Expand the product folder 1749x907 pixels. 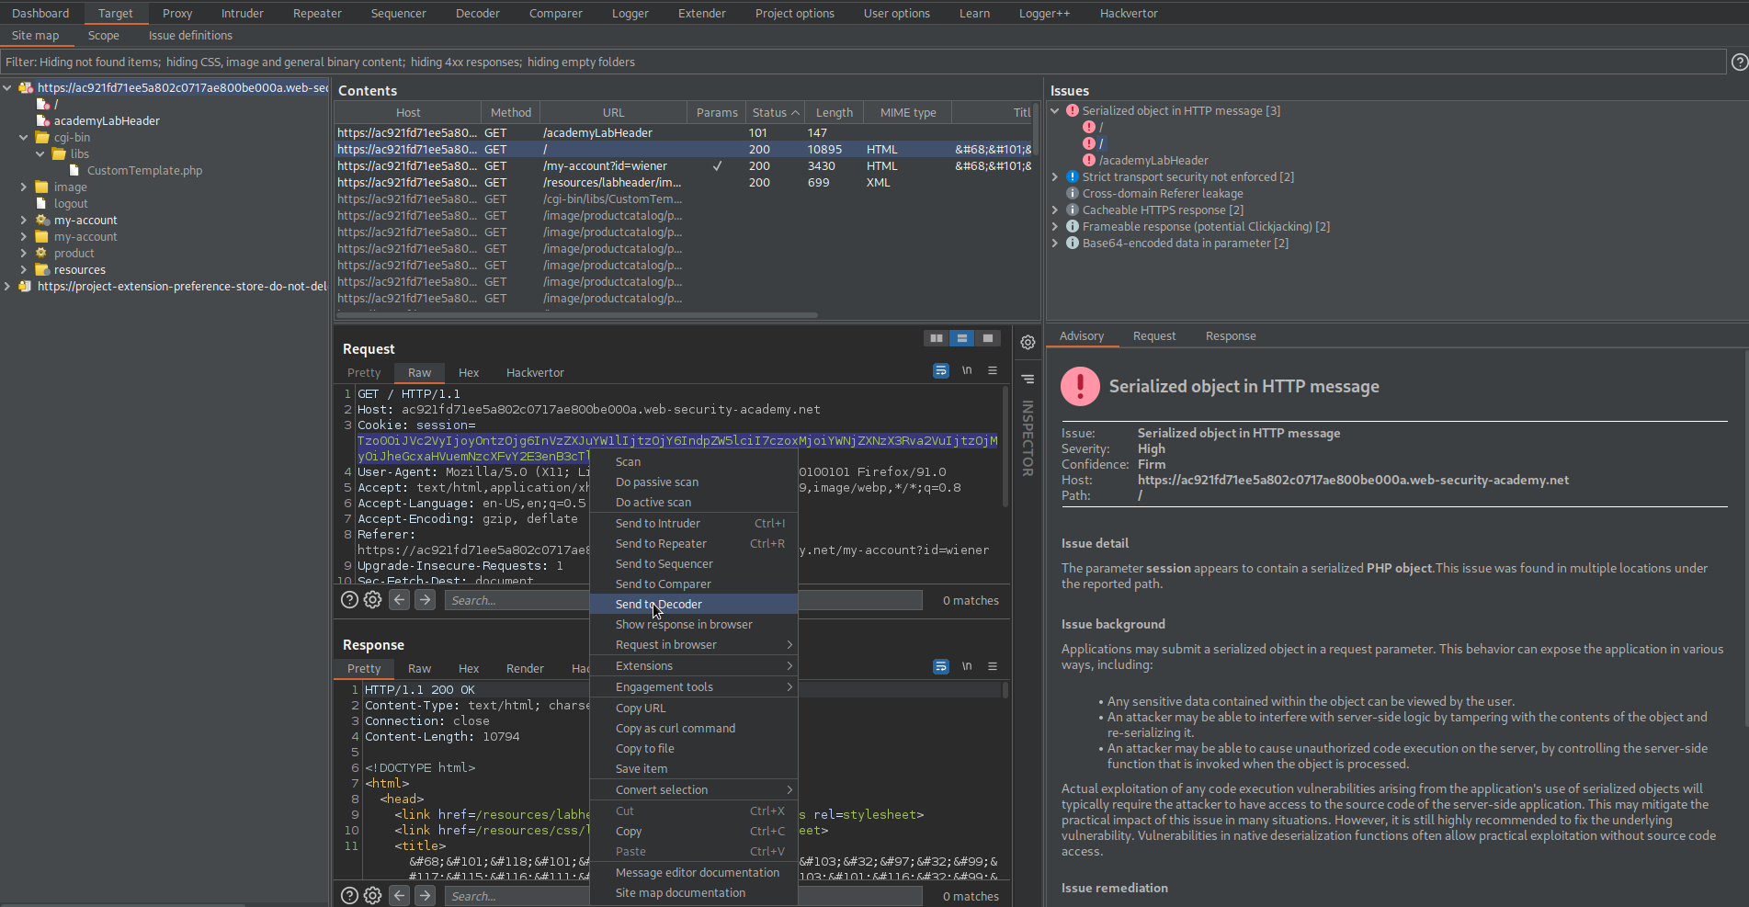[24, 253]
